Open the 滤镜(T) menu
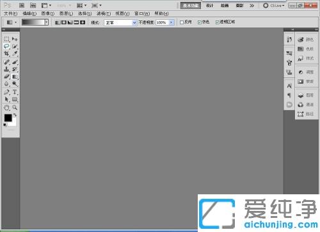This screenshot has width=320, height=232. [x=104, y=13]
